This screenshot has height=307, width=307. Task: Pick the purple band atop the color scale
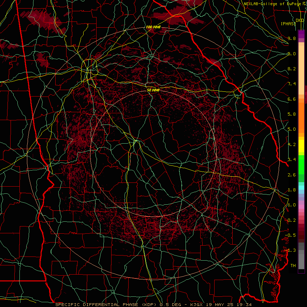tap(301, 34)
